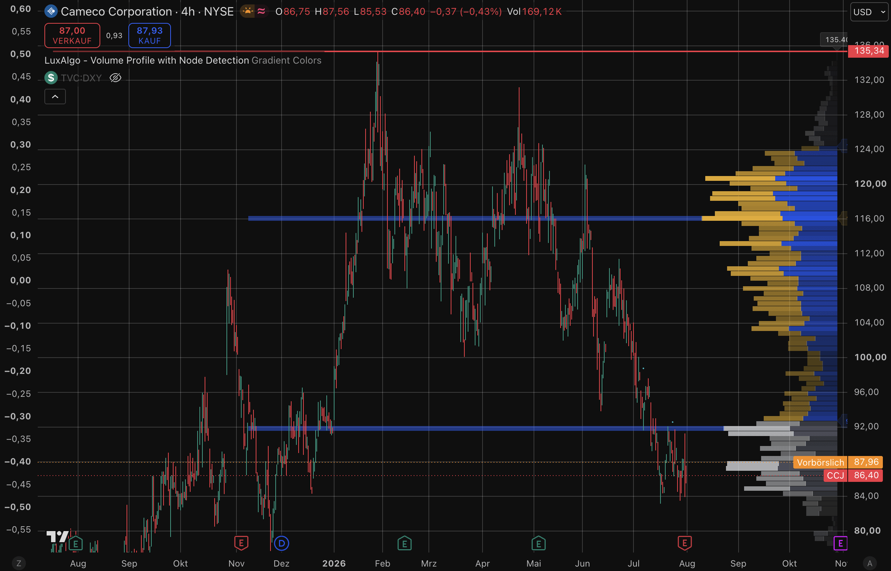
Task: Click the 116,00 price axis label
Action: pos(869,219)
